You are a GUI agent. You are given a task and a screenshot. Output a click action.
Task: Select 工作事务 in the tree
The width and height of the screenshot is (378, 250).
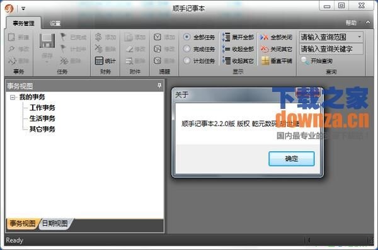pyautogui.click(x=42, y=108)
